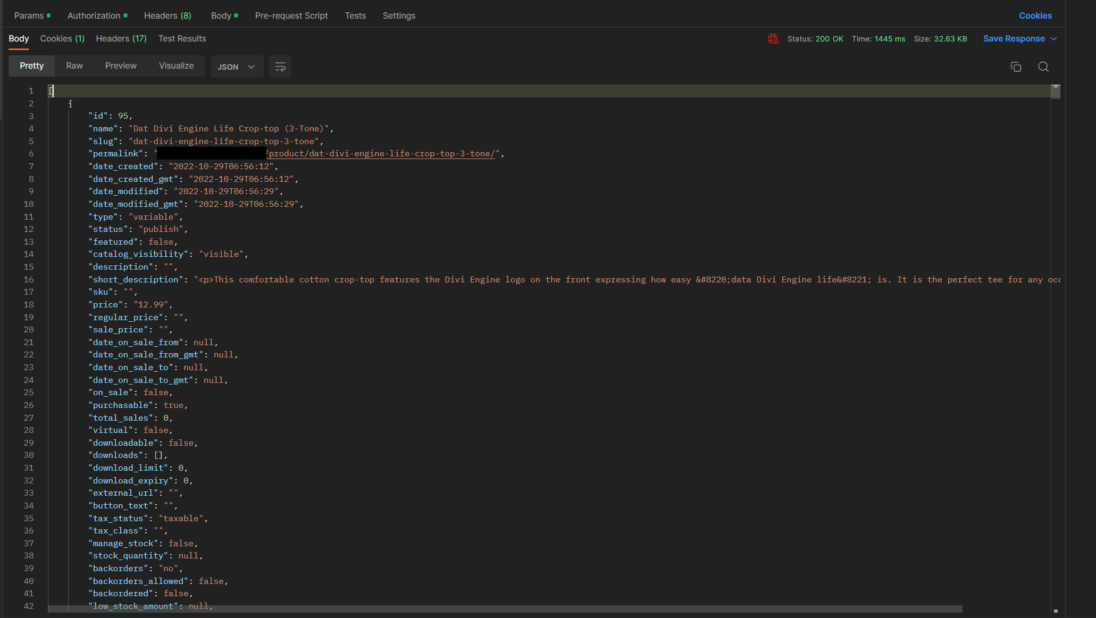Viewport: 1096px width, 618px height.
Task: Click the "catalog_visibility" line
Action: (168, 254)
